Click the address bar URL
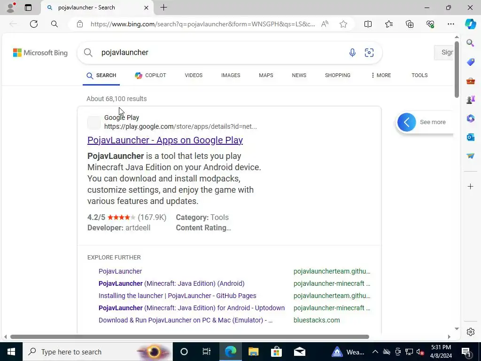The image size is (481, 361). (202, 24)
